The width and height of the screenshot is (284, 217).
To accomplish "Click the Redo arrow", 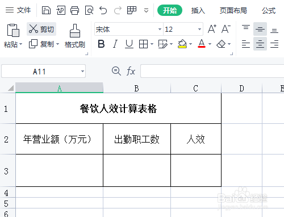I will (x=118, y=10).
